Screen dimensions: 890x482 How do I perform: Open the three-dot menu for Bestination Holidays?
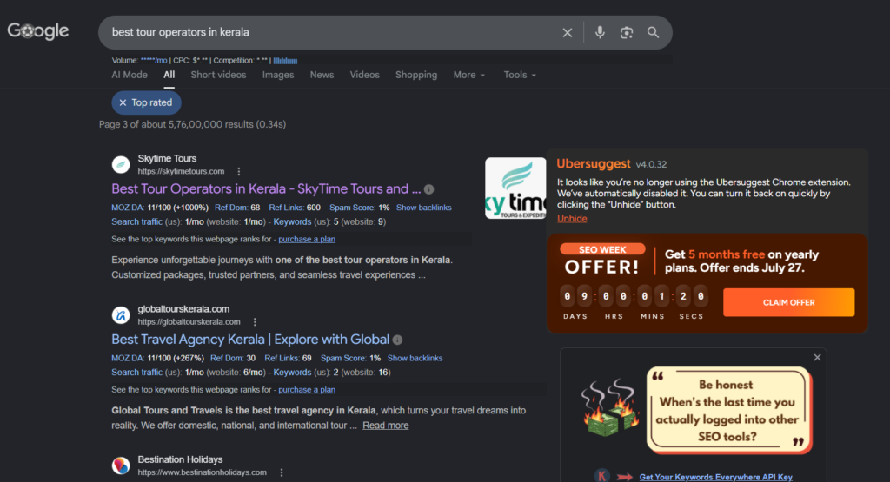[x=282, y=472]
